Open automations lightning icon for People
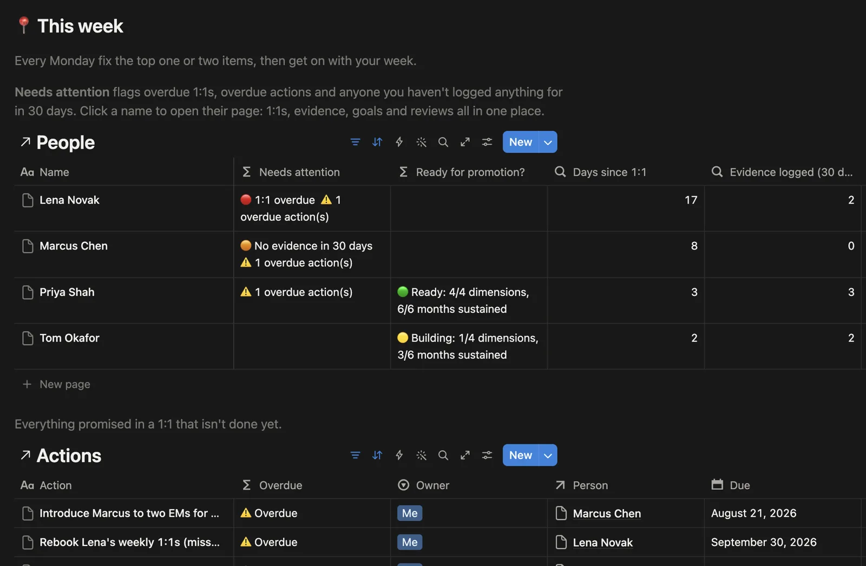 (399, 142)
